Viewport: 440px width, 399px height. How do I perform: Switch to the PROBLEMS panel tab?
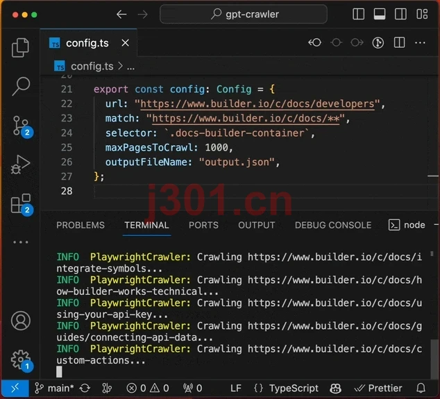click(81, 225)
